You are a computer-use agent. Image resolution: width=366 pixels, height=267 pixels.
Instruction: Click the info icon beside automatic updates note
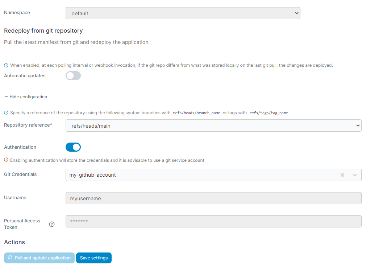(x=6, y=65)
